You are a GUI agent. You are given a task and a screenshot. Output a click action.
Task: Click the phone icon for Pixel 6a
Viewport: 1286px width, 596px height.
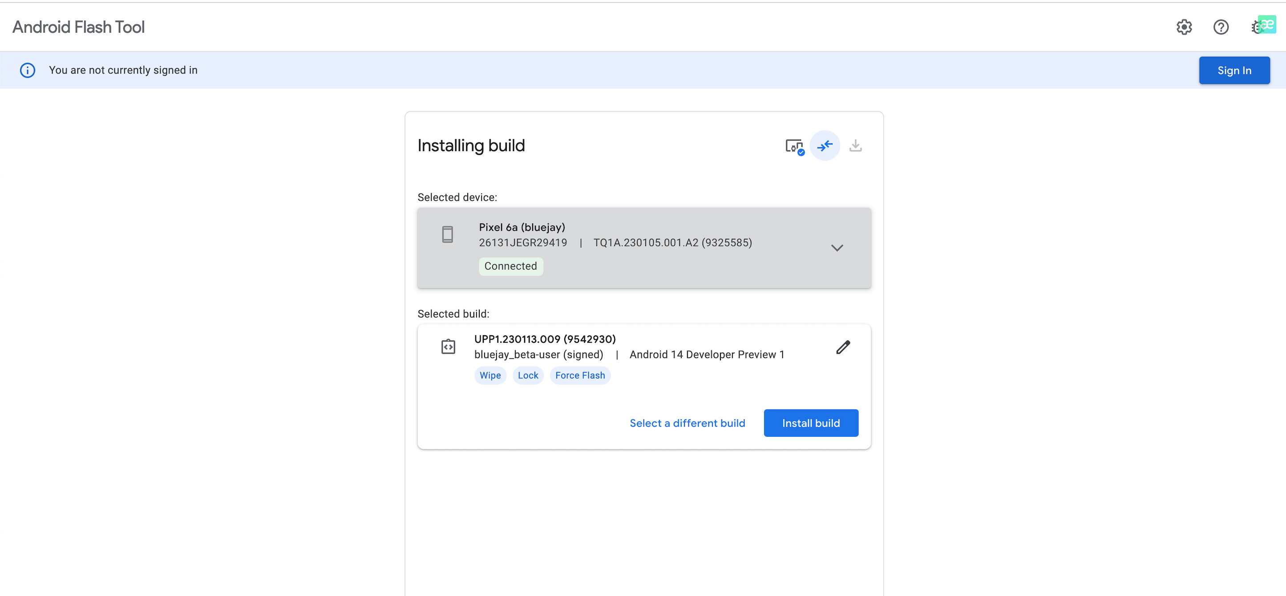point(448,234)
